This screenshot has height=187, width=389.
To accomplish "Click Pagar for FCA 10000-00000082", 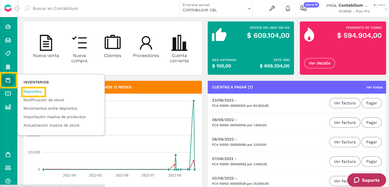I will tap(372, 161).
